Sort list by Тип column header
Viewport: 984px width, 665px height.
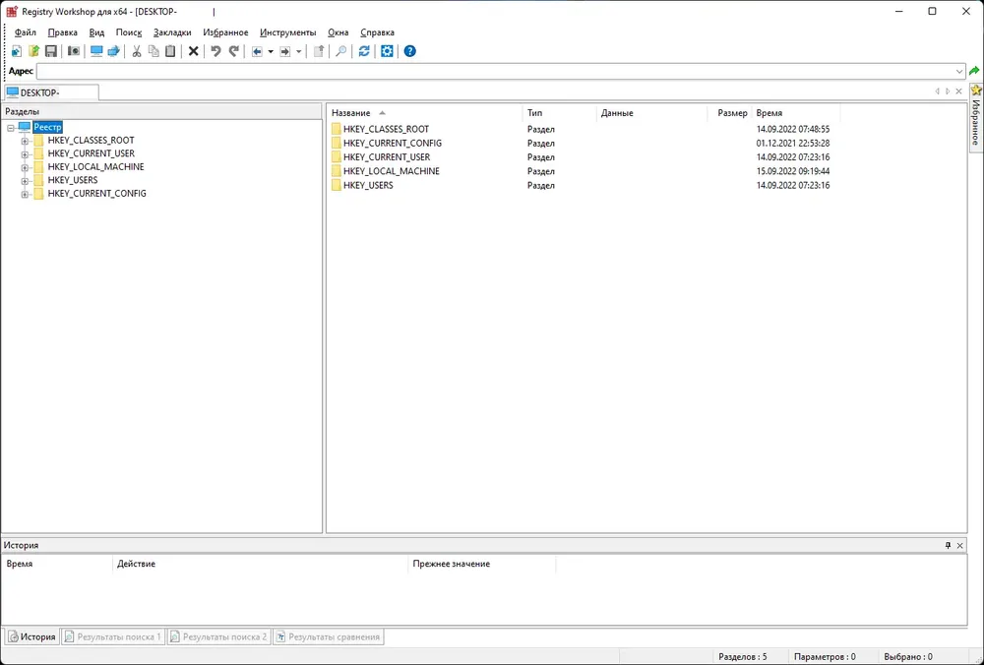(x=559, y=113)
